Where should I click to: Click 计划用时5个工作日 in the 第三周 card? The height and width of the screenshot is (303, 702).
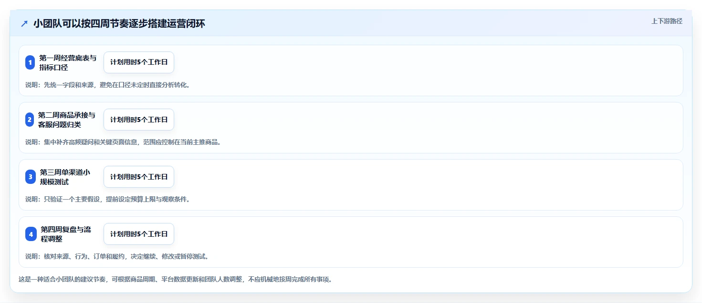click(139, 177)
